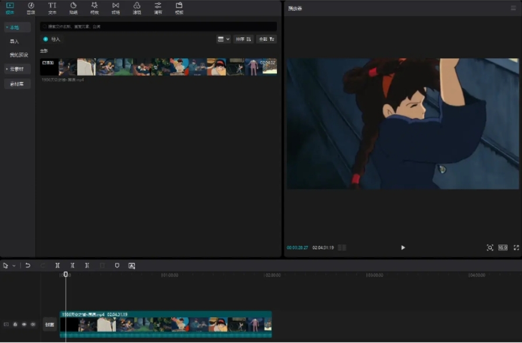The image size is (522, 343).
Task: Click the shield marker icon in timeline toolbar
Action: [x=117, y=266]
